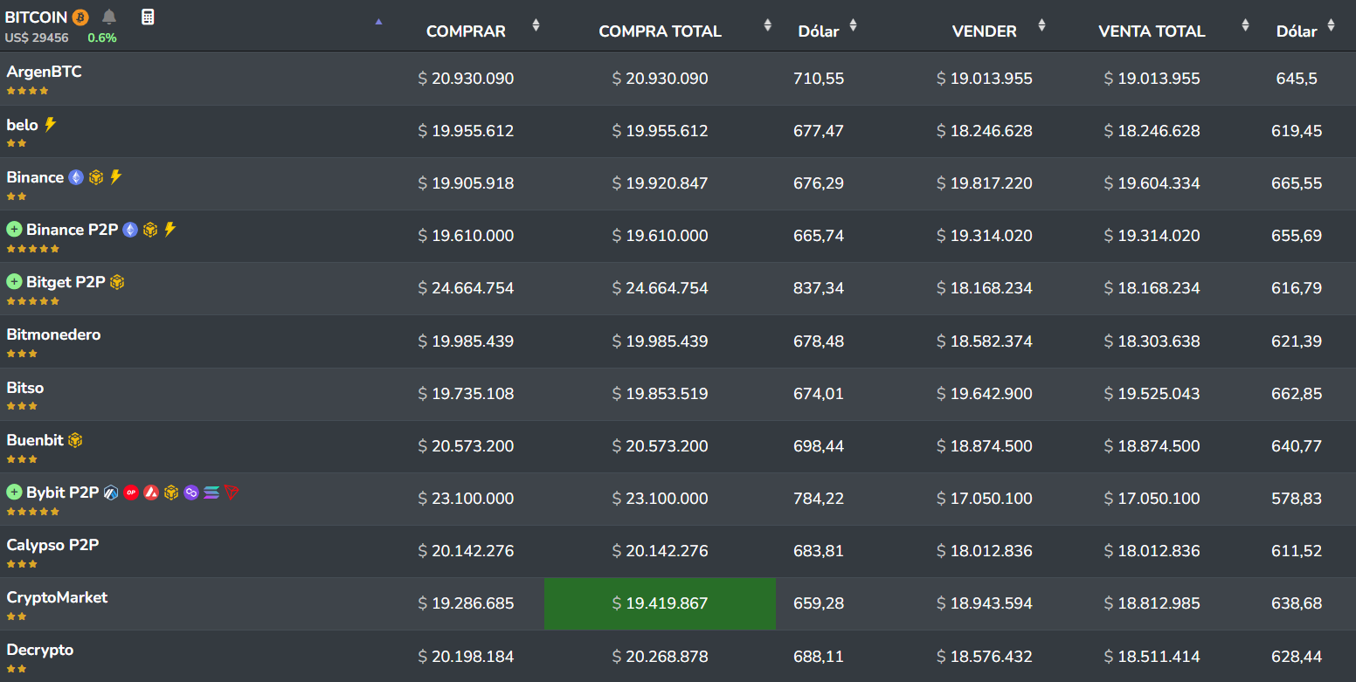The height and width of the screenshot is (682, 1356).
Task: Click the lightning icon beside Binance P2P
Action: (169, 230)
